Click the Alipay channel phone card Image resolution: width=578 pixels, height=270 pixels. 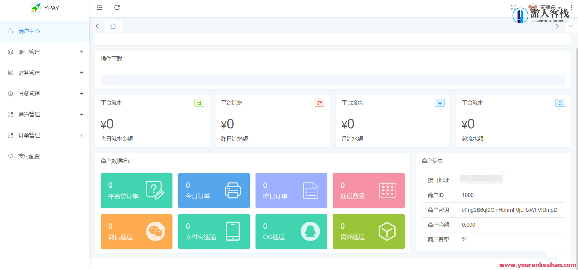(x=214, y=232)
